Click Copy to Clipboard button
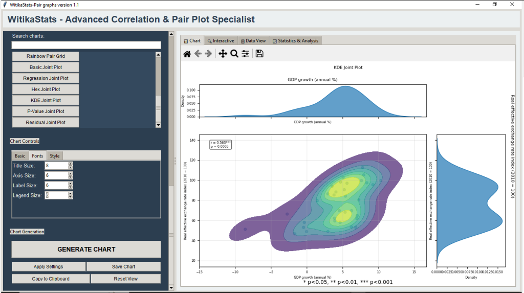The image size is (524, 293). point(51,279)
